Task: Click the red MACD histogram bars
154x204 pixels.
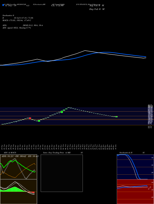Action: click(31, 193)
